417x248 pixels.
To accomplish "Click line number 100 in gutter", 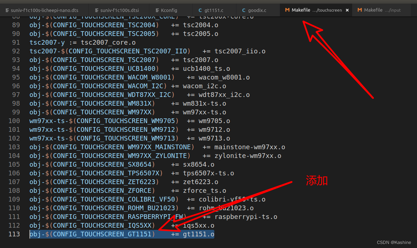I will [14, 121].
